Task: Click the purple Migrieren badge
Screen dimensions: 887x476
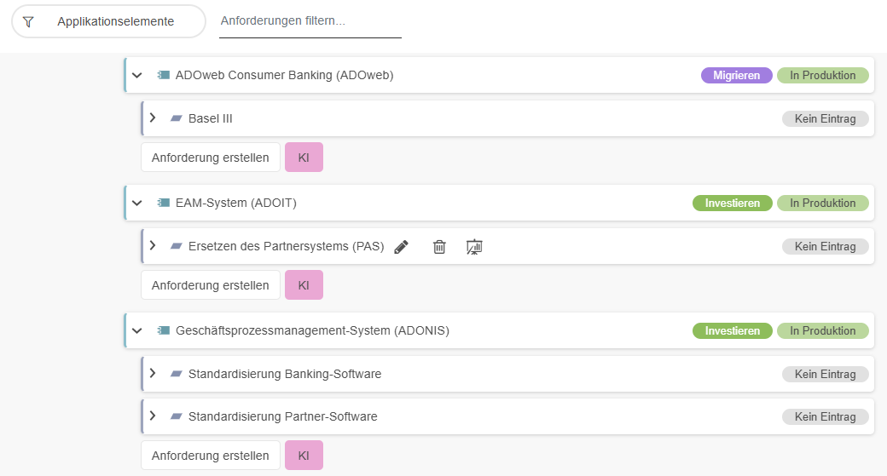Action: [736, 75]
